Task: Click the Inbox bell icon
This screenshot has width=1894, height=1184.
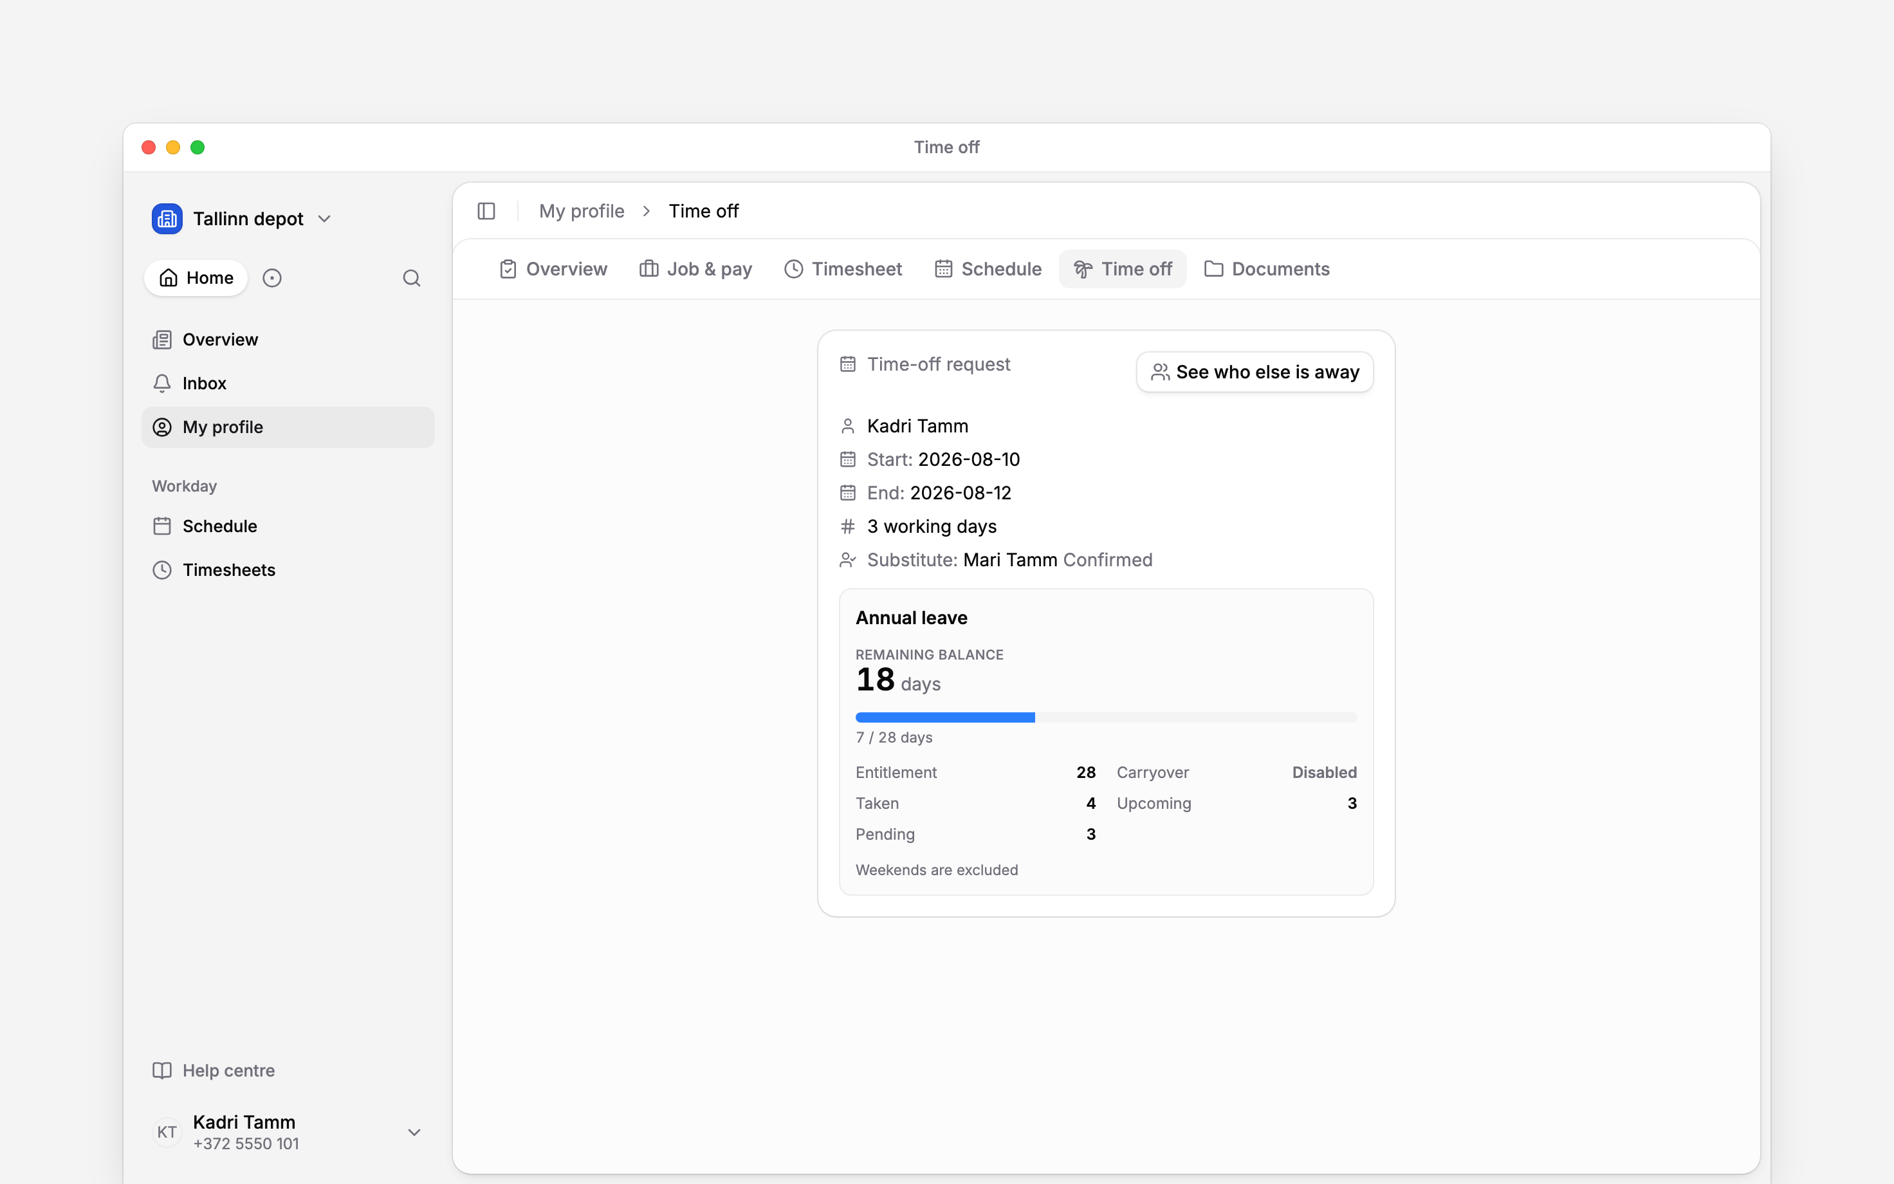Action: coord(162,383)
